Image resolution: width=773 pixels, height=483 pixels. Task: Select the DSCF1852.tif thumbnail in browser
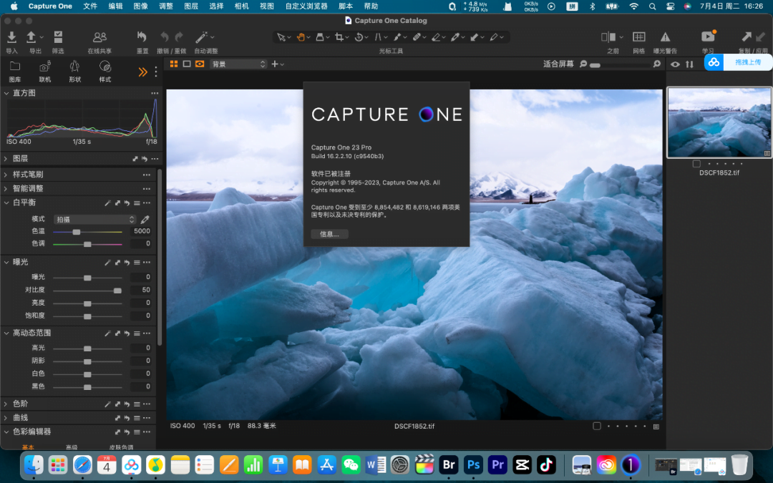coord(719,123)
